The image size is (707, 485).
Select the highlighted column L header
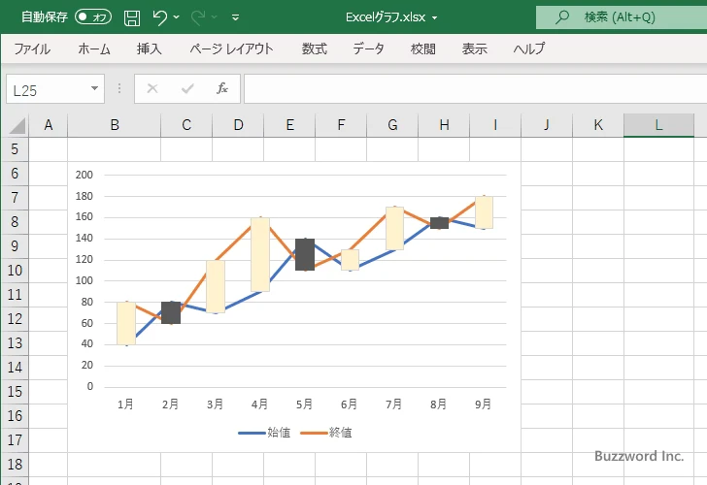click(x=658, y=125)
